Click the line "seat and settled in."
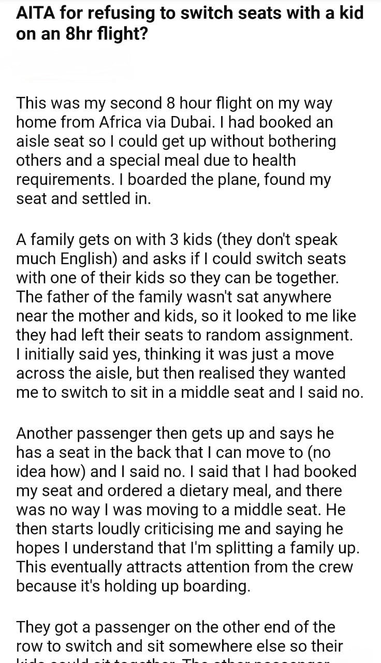This screenshot has width=381, height=663. [x=83, y=198]
